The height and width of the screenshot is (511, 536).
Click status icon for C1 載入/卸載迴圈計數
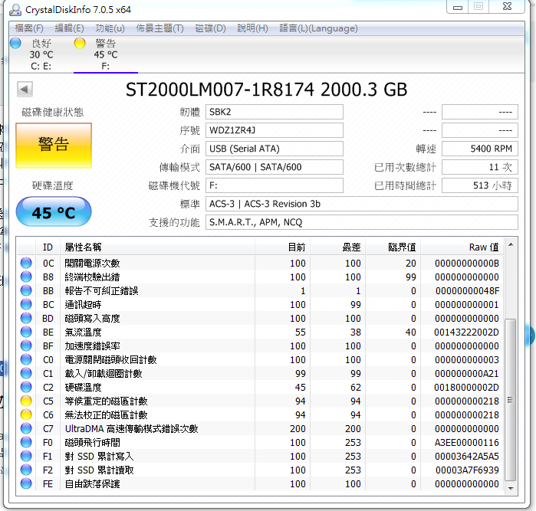click(x=26, y=373)
